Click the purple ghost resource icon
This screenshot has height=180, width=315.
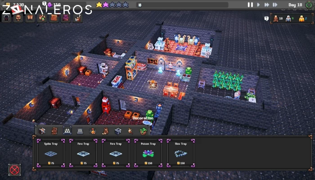tap(50, 4)
